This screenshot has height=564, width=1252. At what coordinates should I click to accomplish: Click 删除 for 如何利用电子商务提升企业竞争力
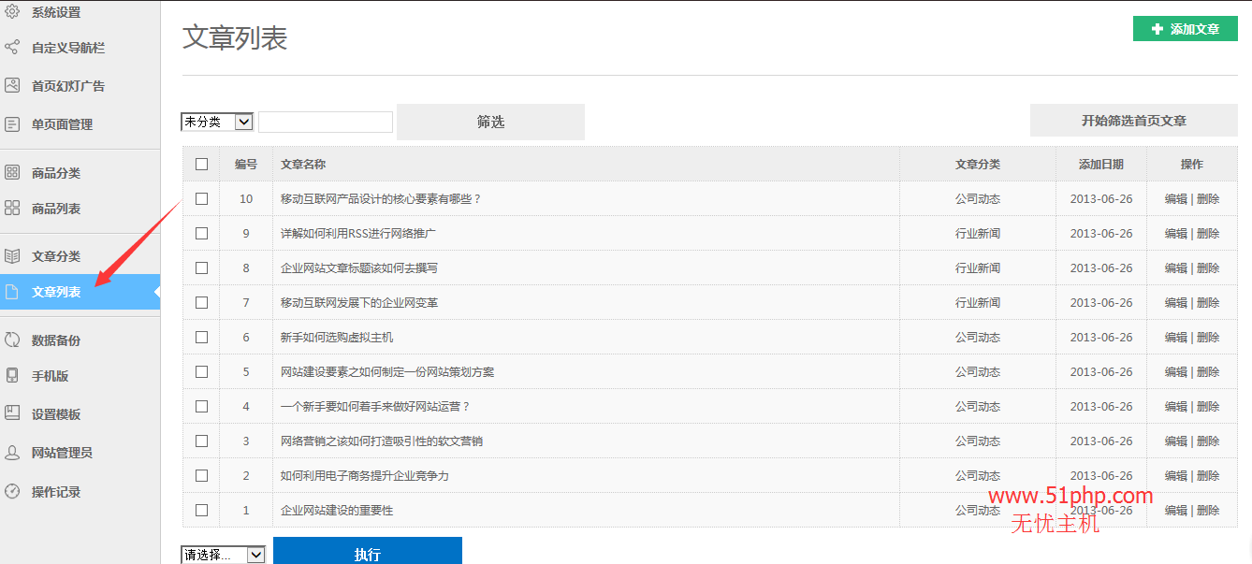pyautogui.click(x=1208, y=475)
